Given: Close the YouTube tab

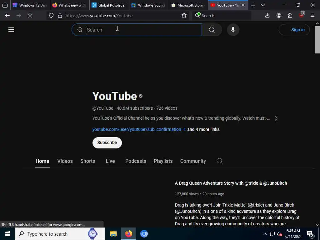Looking at the screenshot, I should tap(243, 5).
